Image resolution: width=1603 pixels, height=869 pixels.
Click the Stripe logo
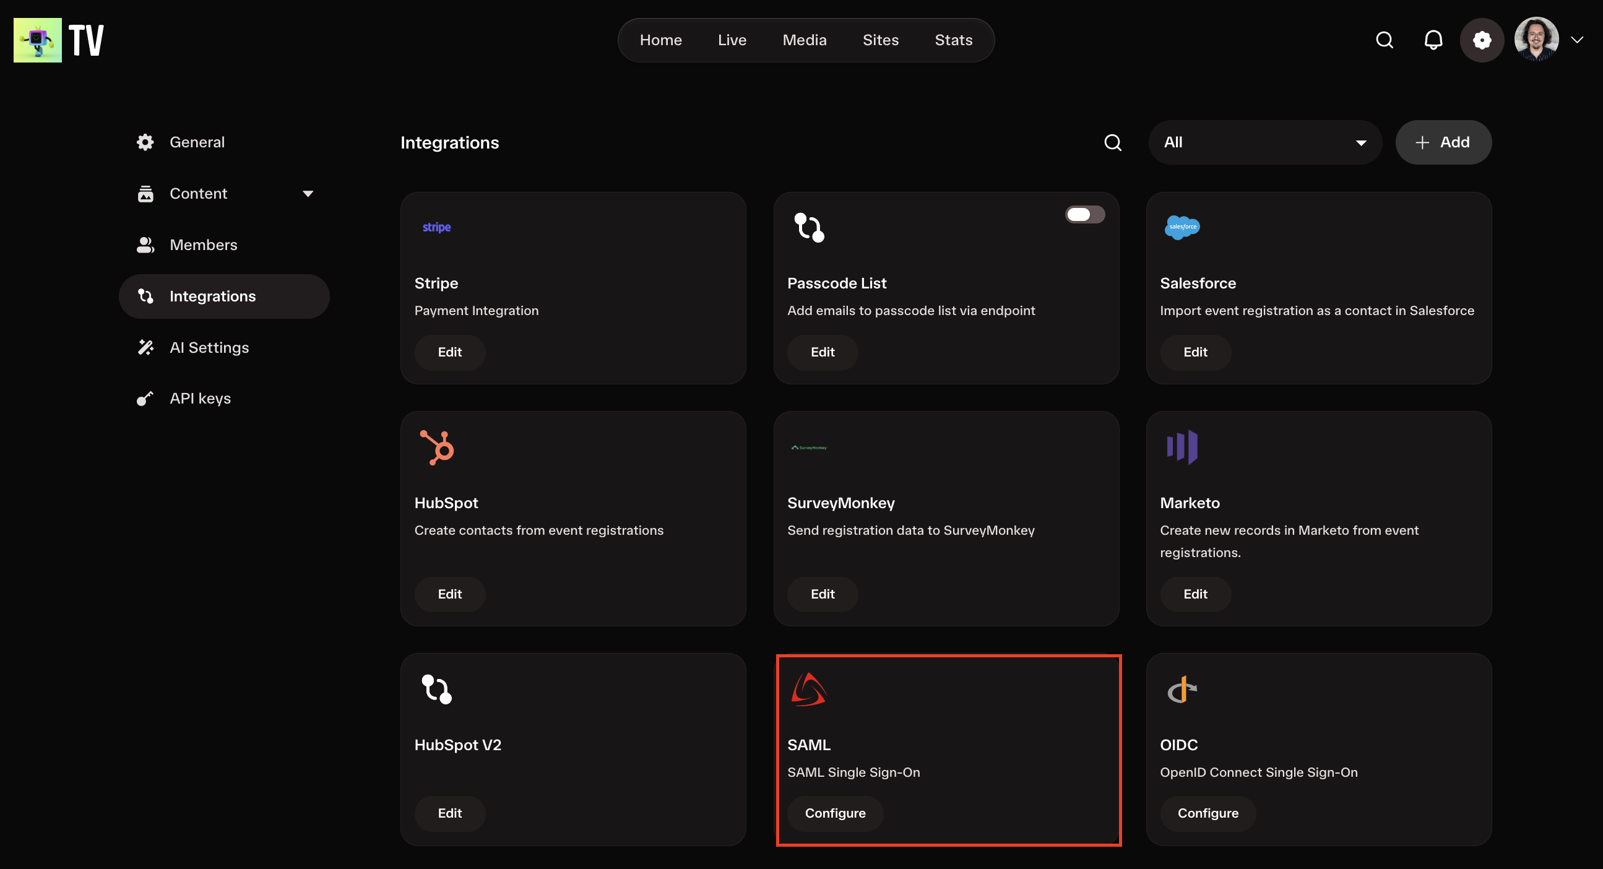[436, 227]
